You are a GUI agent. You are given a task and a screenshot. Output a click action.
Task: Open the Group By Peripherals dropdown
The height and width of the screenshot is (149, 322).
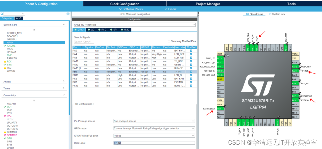(x=135, y=25)
